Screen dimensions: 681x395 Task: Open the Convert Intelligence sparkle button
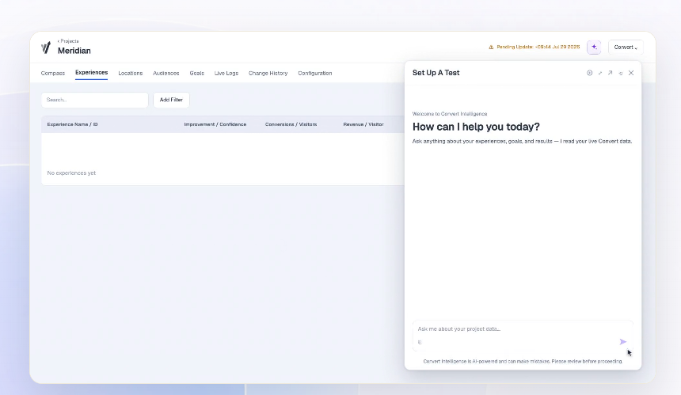point(594,47)
